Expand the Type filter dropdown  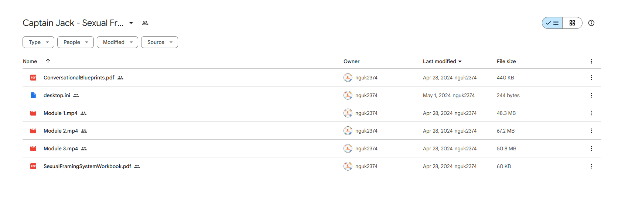tap(38, 42)
